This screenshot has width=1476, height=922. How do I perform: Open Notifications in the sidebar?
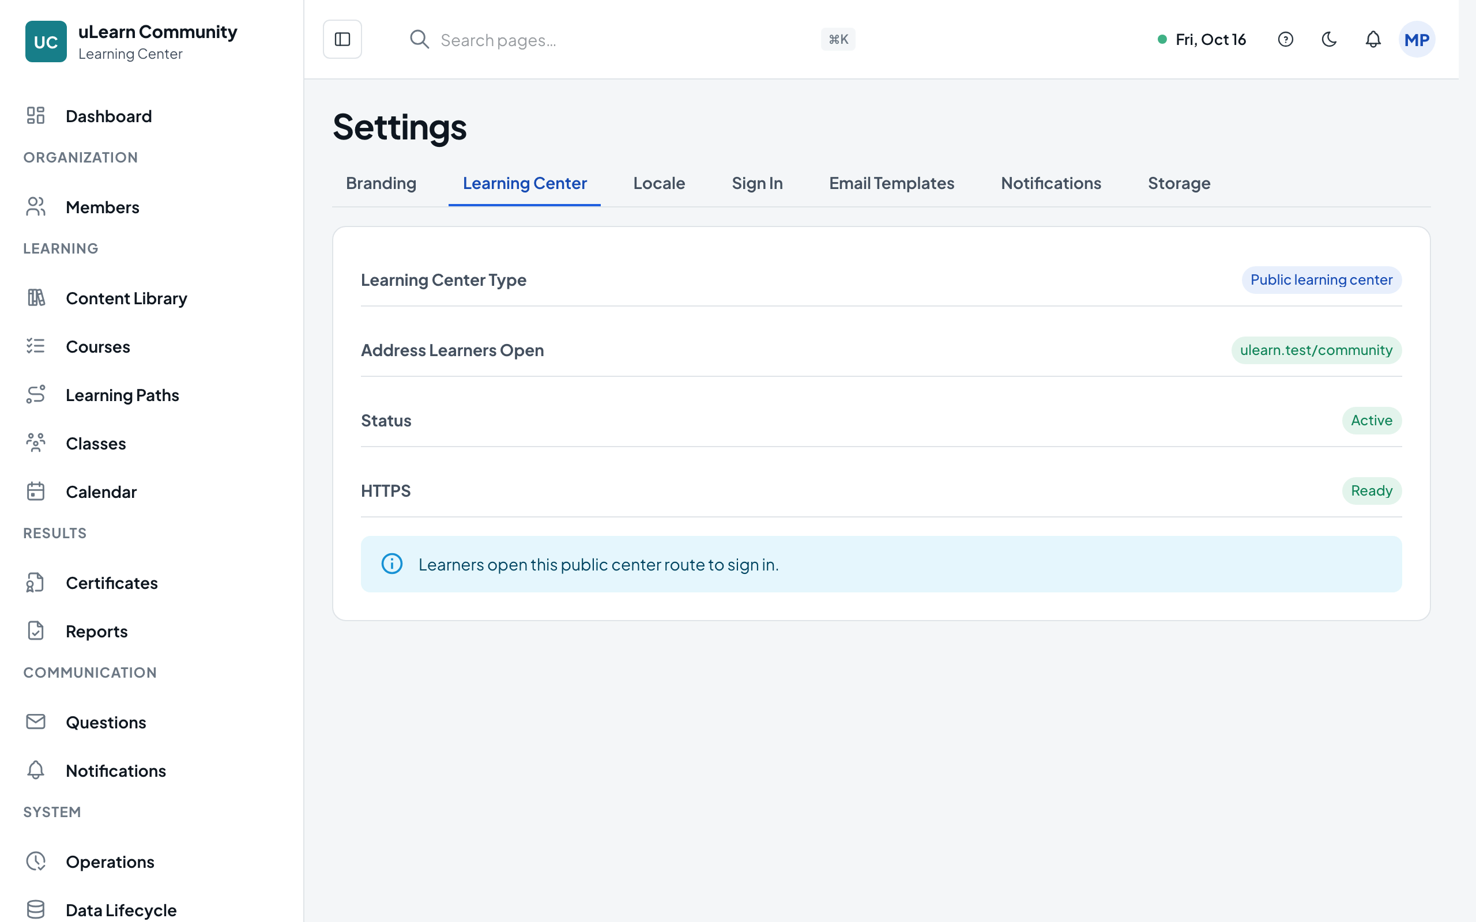pos(151,771)
